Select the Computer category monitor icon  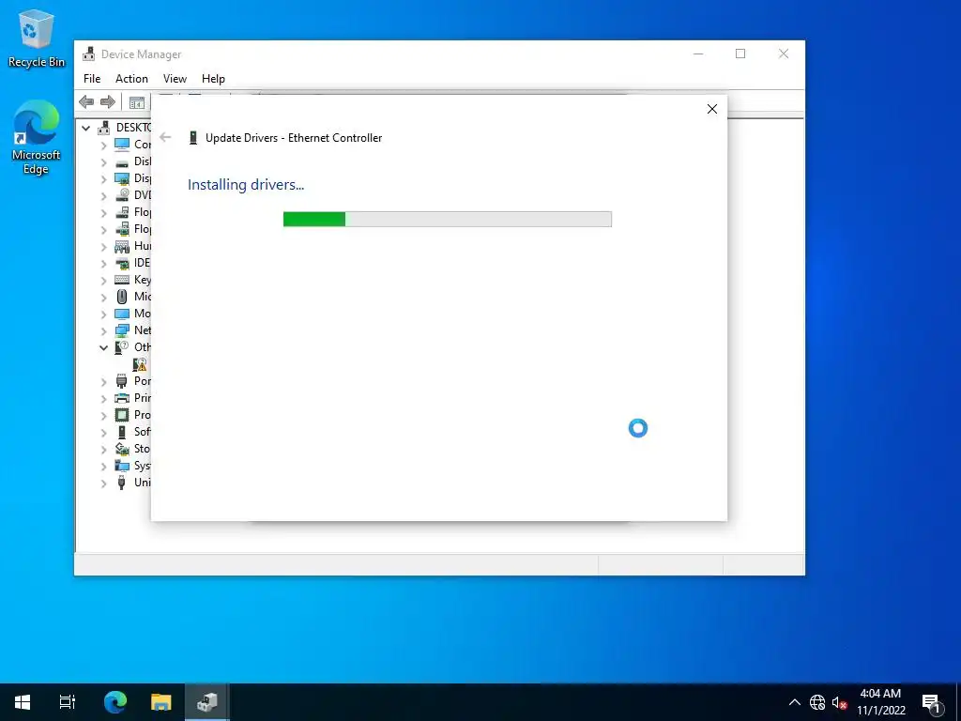(x=122, y=145)
